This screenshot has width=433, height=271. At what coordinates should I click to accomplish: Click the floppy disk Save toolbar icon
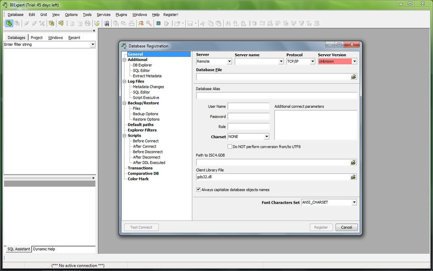point(190,23)
